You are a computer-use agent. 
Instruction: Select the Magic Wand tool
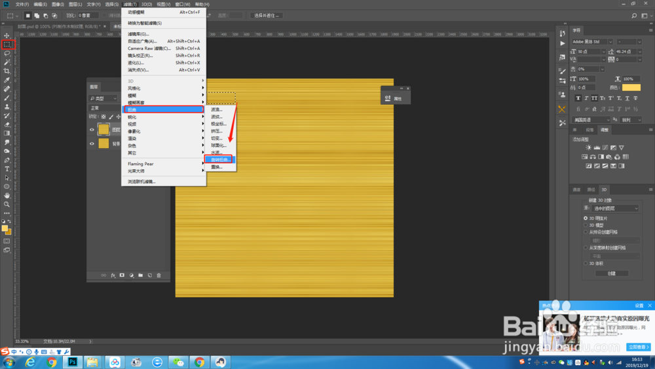click(7, 62)
